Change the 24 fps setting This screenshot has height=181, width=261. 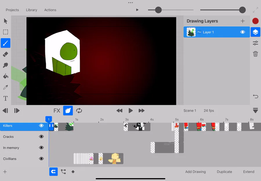click(x=209, y=111)
